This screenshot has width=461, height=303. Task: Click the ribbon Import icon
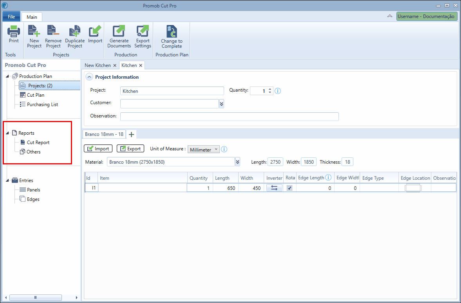pyautogui.click(x=95, y=31)
